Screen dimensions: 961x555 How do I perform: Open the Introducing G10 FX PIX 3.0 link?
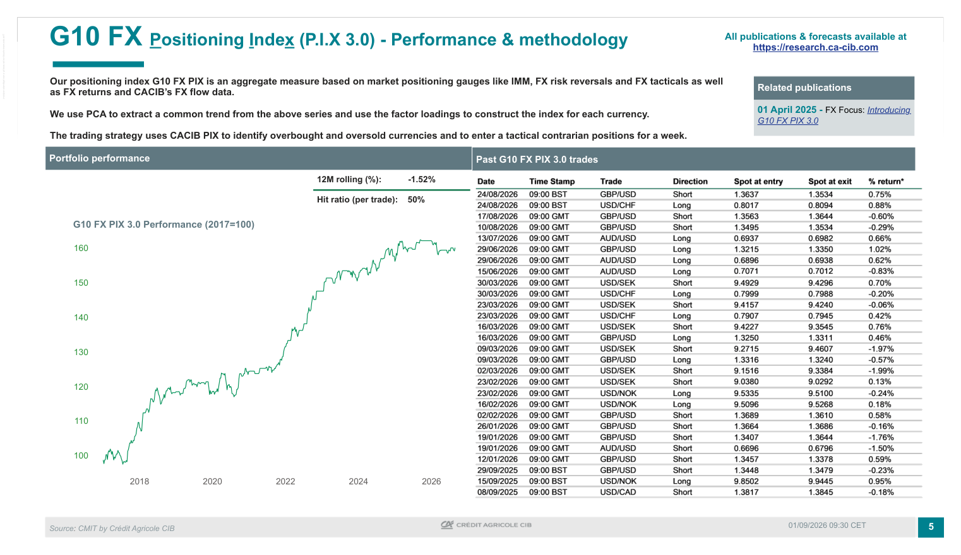click(833, 115)
